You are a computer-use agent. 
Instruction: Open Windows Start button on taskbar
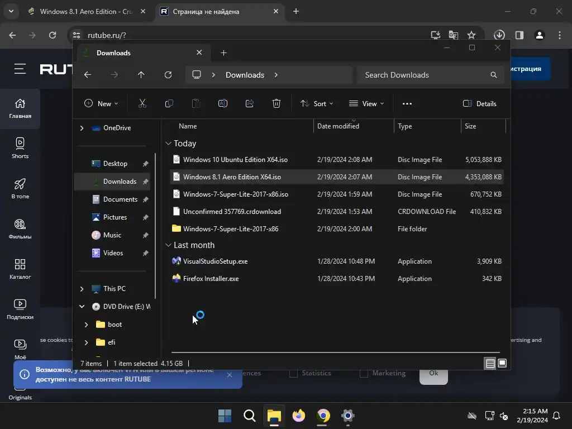click(225, 416)
